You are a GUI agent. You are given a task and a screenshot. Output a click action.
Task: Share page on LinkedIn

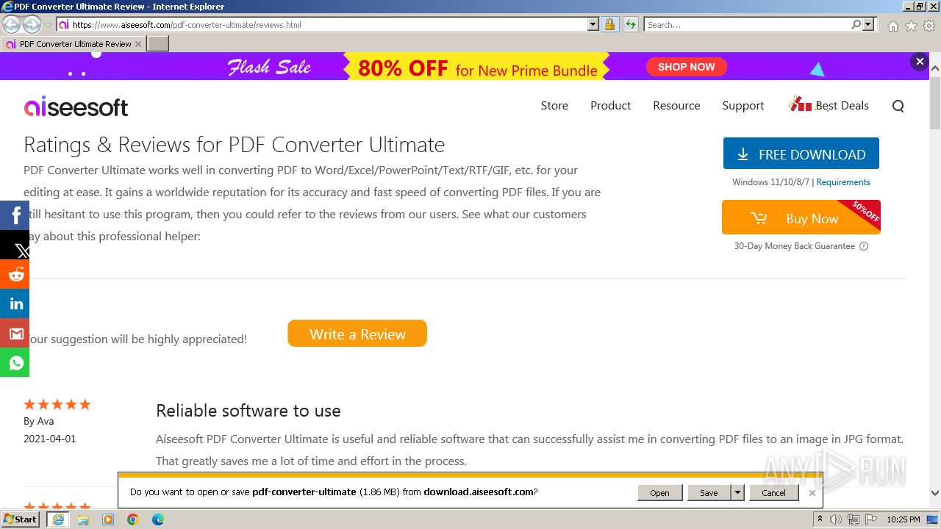click(x=15, y=303)
